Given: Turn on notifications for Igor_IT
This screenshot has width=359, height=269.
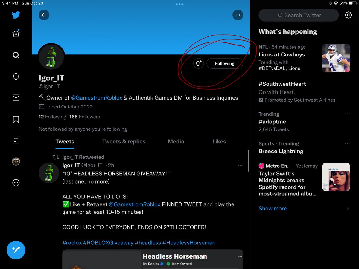Looking at the screenshot, I should (x=198, y=63).
